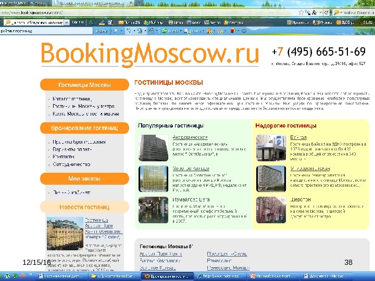The width and height of the screenshot is (375, 281).
Task: Open the Гостиницы Москвы у метро link
Action: point(83,106)
